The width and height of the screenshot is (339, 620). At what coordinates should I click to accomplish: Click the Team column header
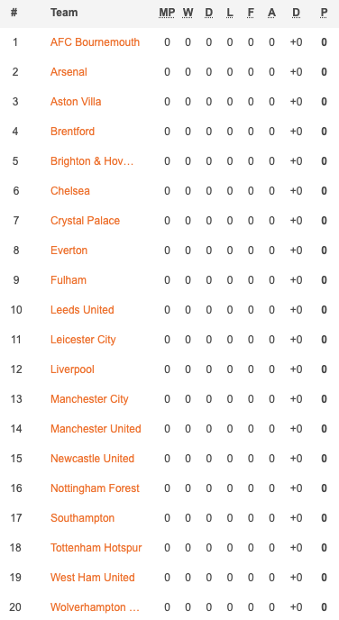tap(64, 13)
